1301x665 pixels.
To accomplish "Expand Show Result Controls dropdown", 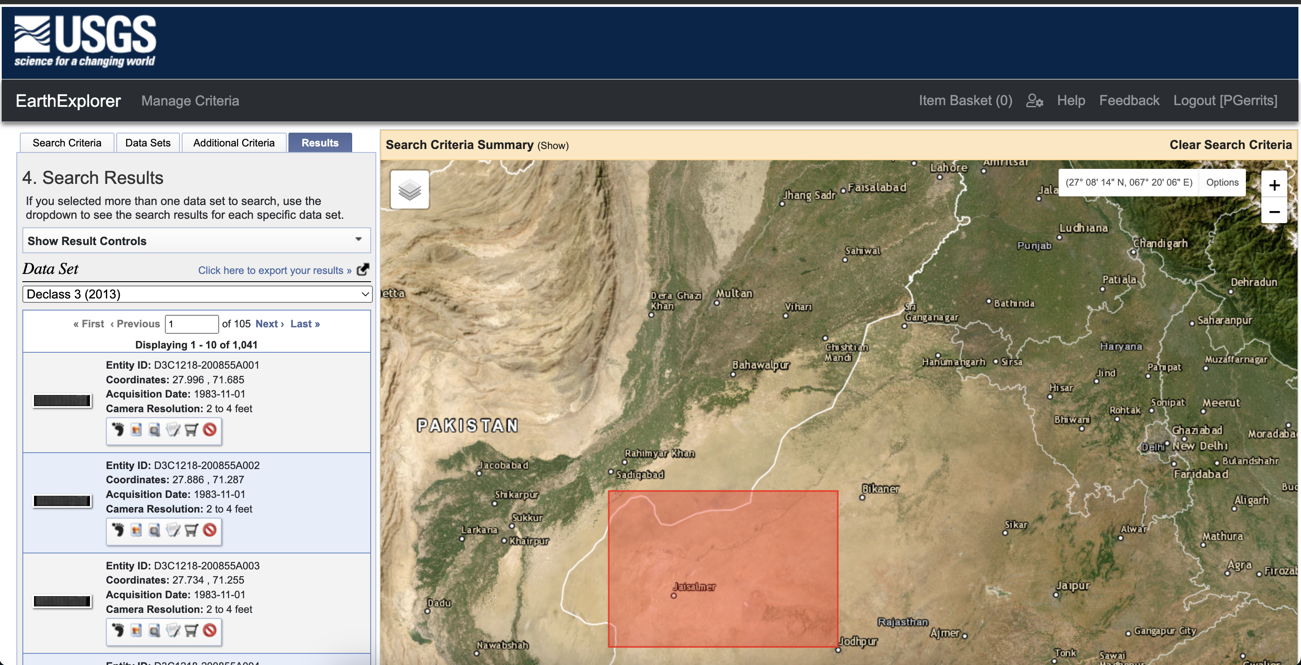I will point(196,240).
